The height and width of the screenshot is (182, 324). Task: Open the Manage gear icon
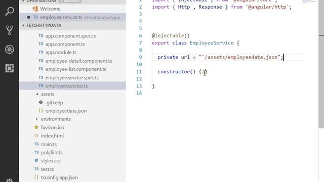click(x=9, y=180)
